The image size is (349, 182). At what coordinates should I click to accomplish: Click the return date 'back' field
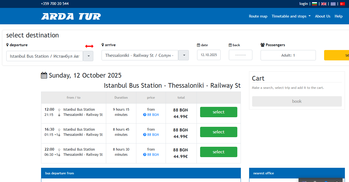tap(240, 55)
